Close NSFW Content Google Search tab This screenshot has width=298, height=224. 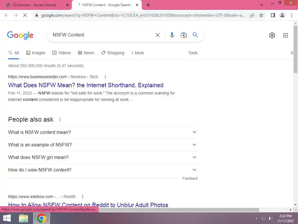[137, 5]
